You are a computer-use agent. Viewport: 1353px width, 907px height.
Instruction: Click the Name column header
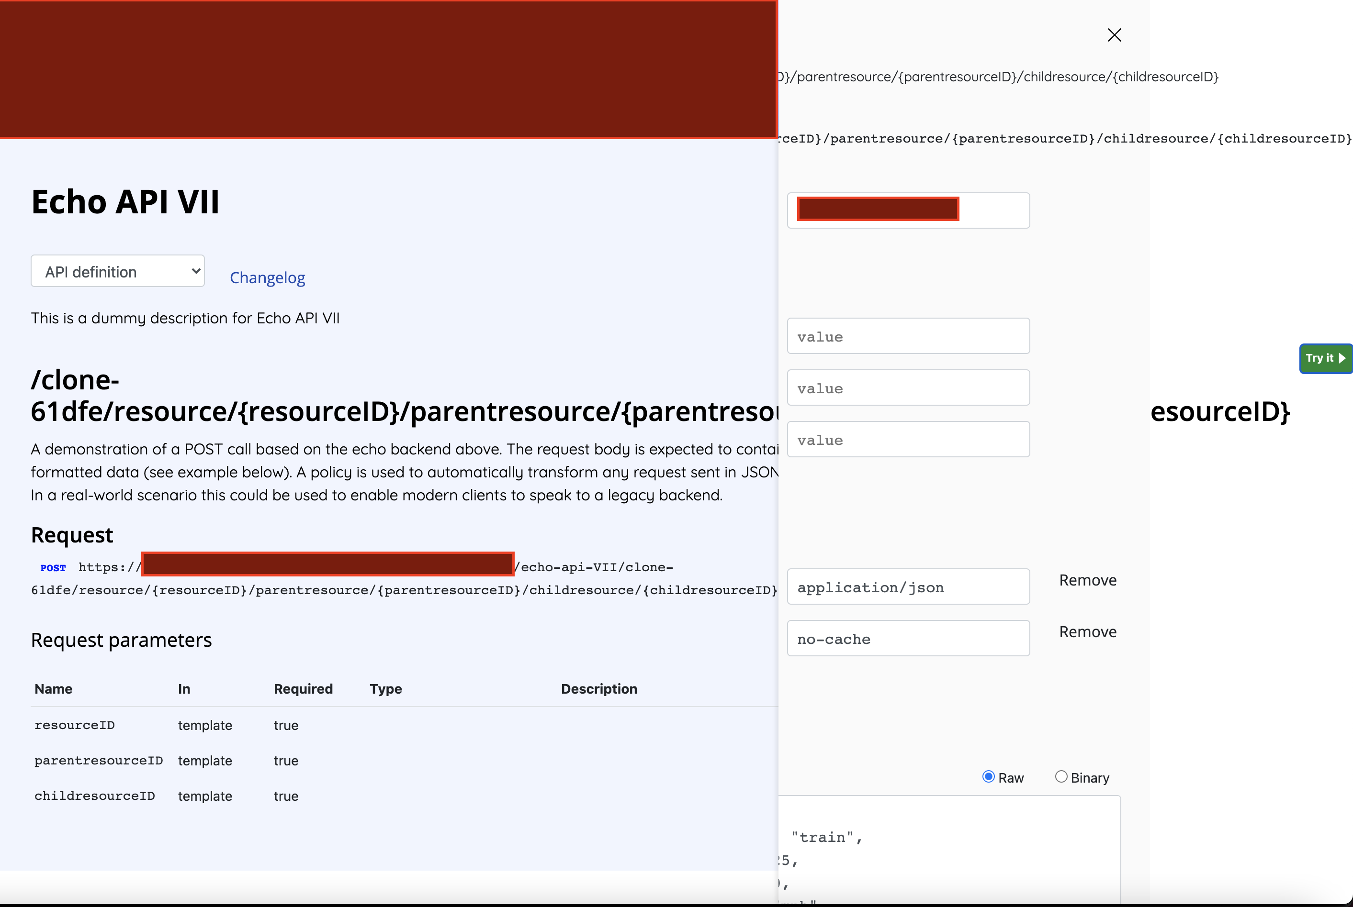pos(53,689)
